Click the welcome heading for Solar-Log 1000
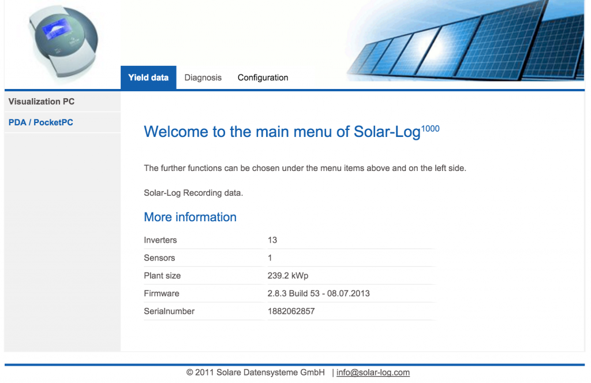591x383 pixels. coord(291,131)
